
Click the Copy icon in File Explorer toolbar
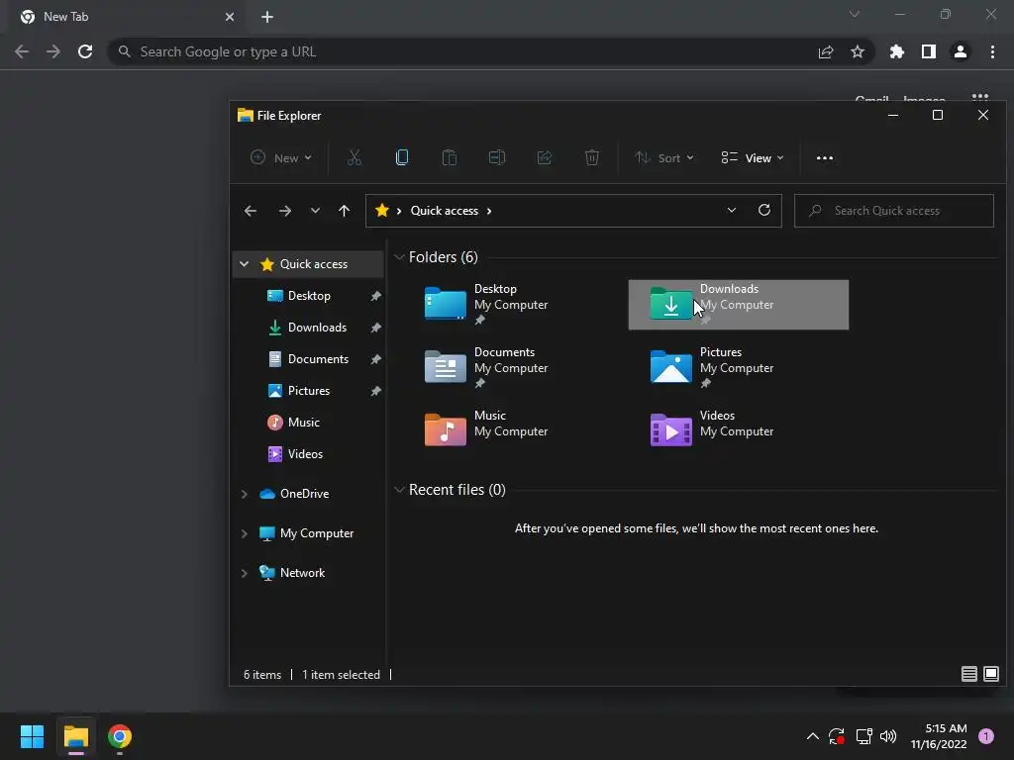(402, 157)
